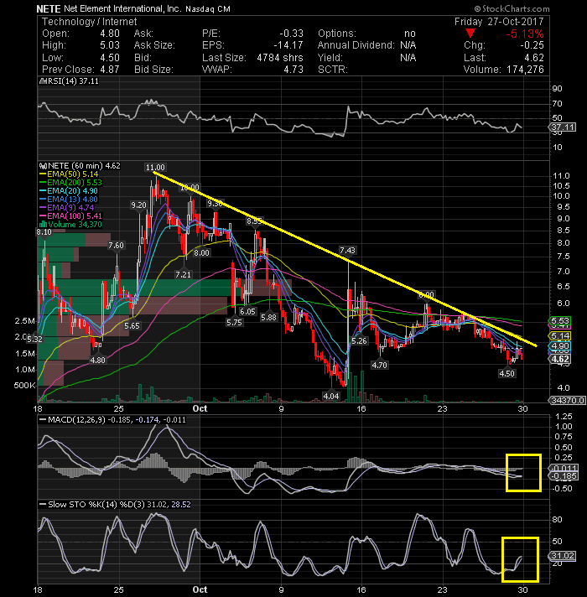
Task: Click the 34370.0 volume axis tag
Action: coord(567,400)
